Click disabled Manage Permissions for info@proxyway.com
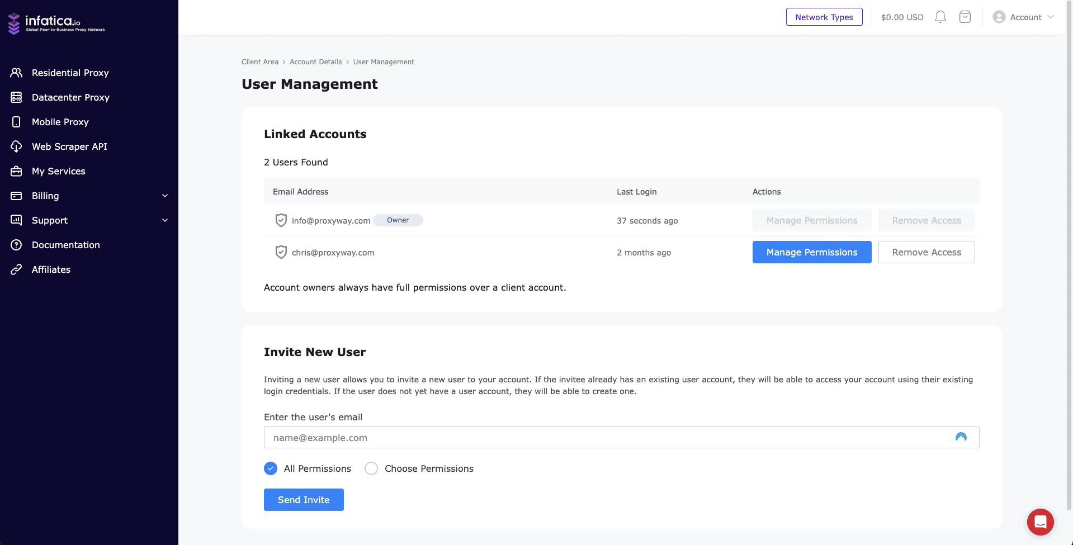The height and width of the screenshot is (545, 1073). tap(812, 220)
